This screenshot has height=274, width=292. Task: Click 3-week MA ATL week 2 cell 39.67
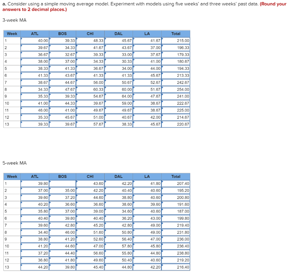(35, 48)
